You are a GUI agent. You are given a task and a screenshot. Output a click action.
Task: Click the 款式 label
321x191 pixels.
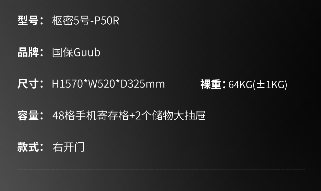28,147
